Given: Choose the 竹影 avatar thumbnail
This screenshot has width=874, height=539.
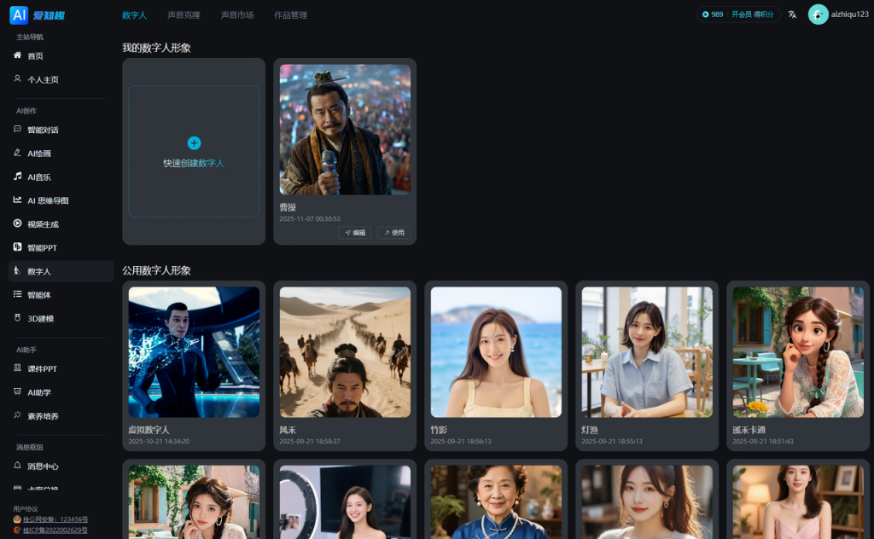Looking at the screenshot, I should [496, 352].
